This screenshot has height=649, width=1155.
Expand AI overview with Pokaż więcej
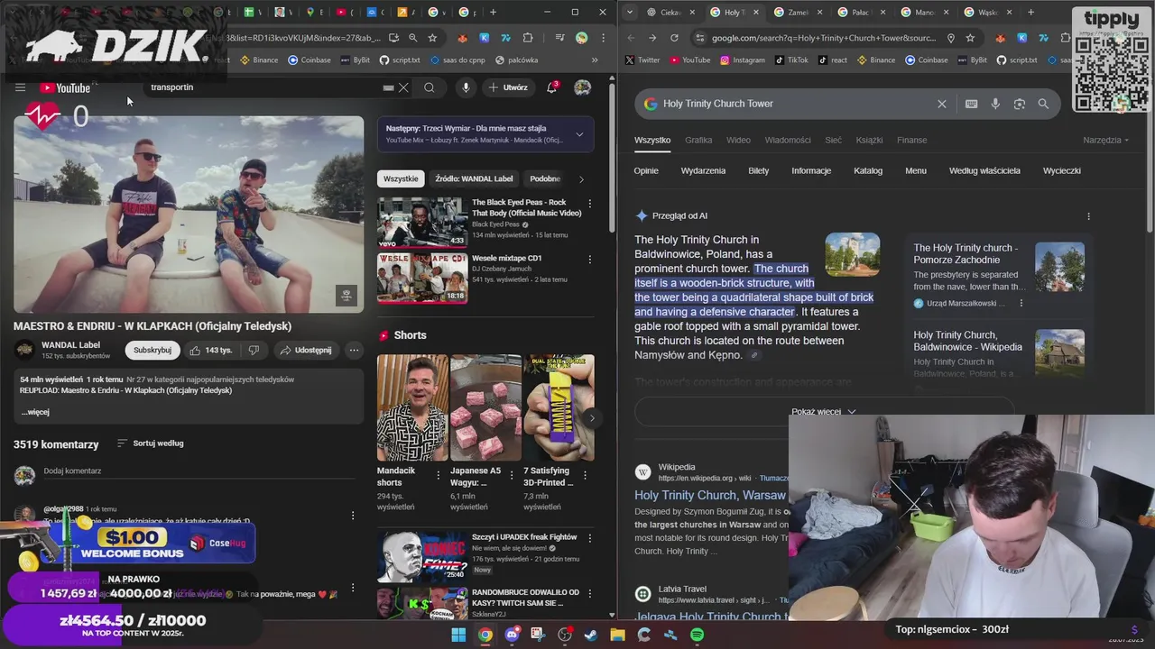824,411
